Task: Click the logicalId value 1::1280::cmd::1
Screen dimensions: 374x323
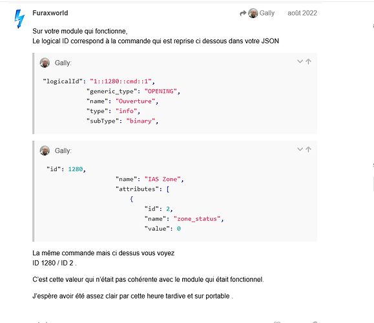Action: pos(121,81)
